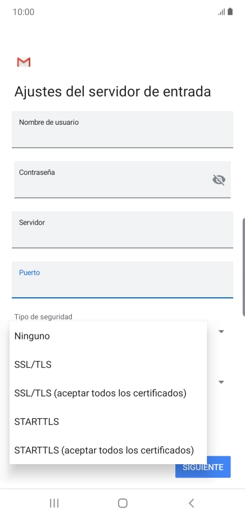Pick SSL/TLS accepting all certificates
The width and height of the screenshot is (245, 517).
(108, 393)
